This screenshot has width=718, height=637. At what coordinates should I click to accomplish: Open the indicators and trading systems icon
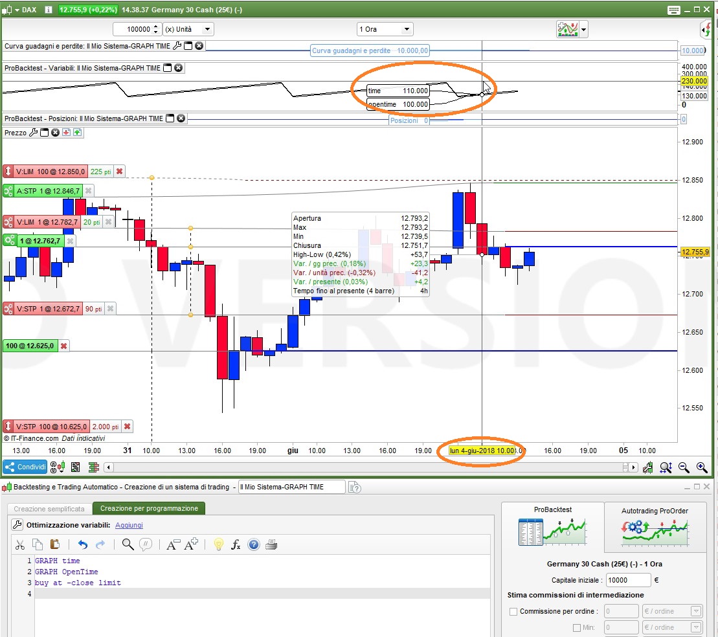coord(568,29)
